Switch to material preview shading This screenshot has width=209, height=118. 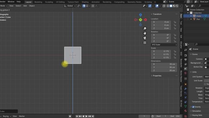pos(174,6)
